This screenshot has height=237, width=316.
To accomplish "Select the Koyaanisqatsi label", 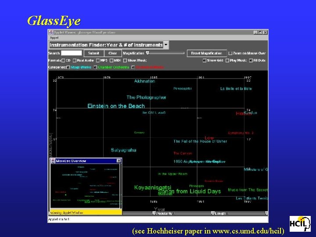I will tap(153, 188).
